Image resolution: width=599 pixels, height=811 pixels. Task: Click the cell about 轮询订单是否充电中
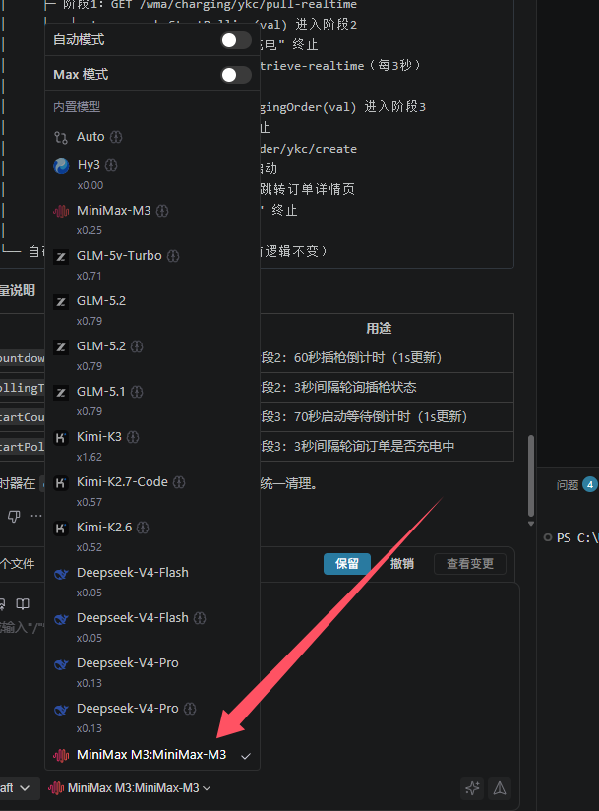pos(388,446)
